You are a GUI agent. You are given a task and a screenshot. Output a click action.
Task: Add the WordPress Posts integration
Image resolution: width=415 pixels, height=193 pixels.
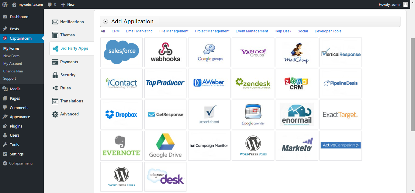click(253, 146)
